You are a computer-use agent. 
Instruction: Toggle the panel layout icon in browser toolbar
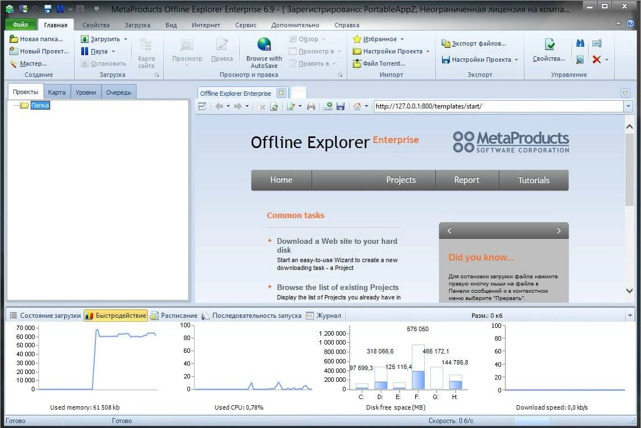[x=202, y=106]
